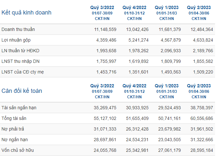
Task: Click the Nợ phải trả row label
Action: click(13, 129)
